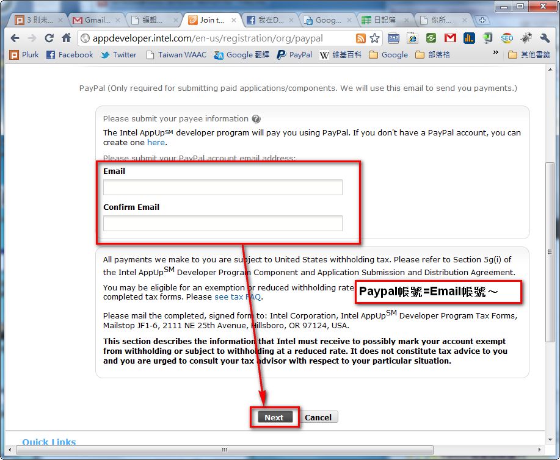This screenshot has height=460, width=560.
Task: Open a new tab with plus button
Action: tap(482, 20)
